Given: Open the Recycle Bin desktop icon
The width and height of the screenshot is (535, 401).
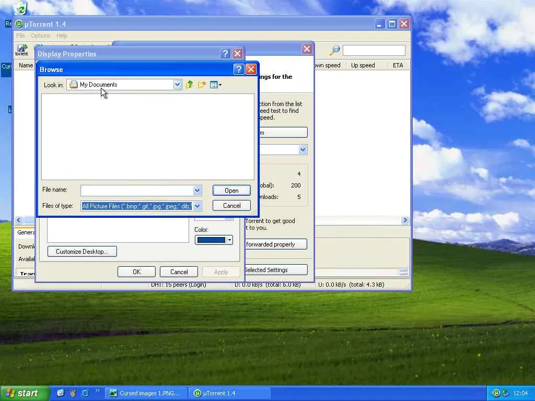Looking at the screenshot, I should pyautogui.click(x=20, y=7).
